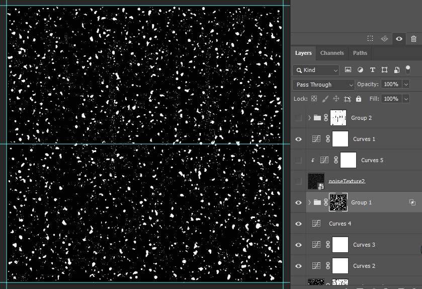Filter for smart objects
This screenshot has width=422, height=289.
tap(396, 70)
